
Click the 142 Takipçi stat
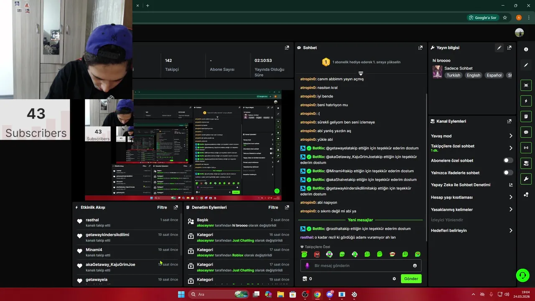(172, 65)
